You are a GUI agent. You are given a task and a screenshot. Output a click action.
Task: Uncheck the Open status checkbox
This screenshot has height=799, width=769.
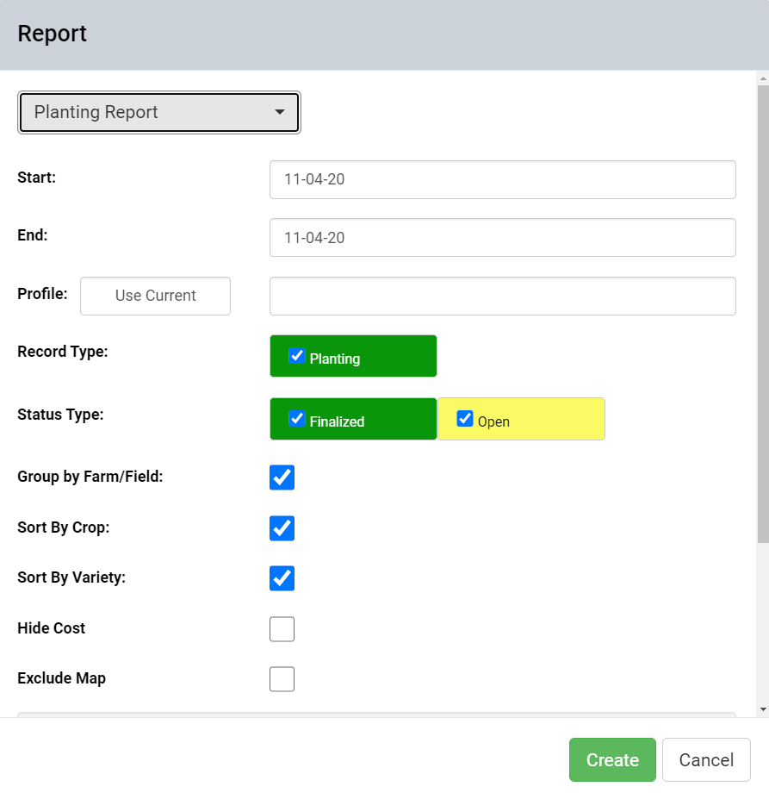pos(465,418)
